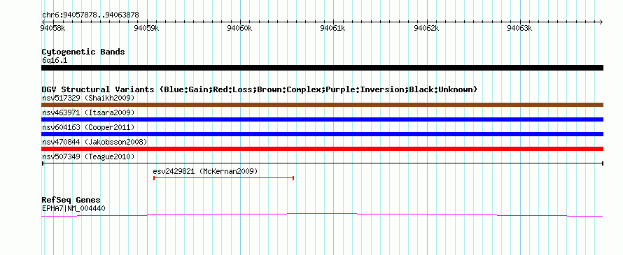
Task: Select the red esv2429821 loss segment
Action: tap(223, 178)
